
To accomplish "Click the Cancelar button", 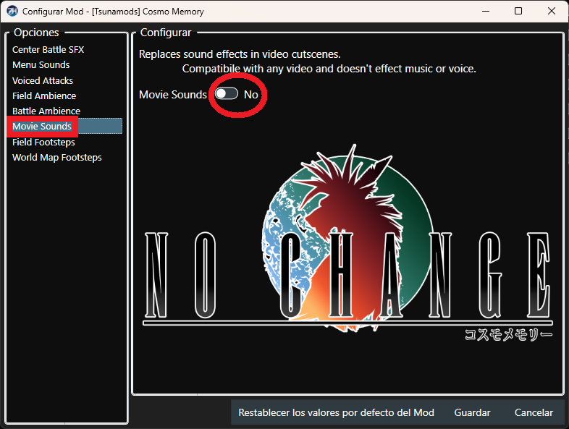I will click(534, 412).
